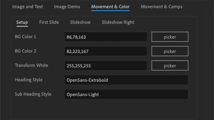The height and width of the screenshot is (120, 214).
Task: Open the First Slide sub-tab
Action: (49, 22)
